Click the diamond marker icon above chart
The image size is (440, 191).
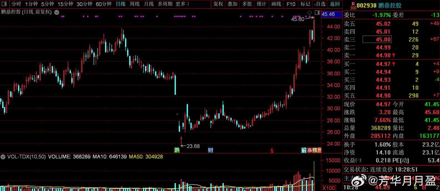[310, 12]
